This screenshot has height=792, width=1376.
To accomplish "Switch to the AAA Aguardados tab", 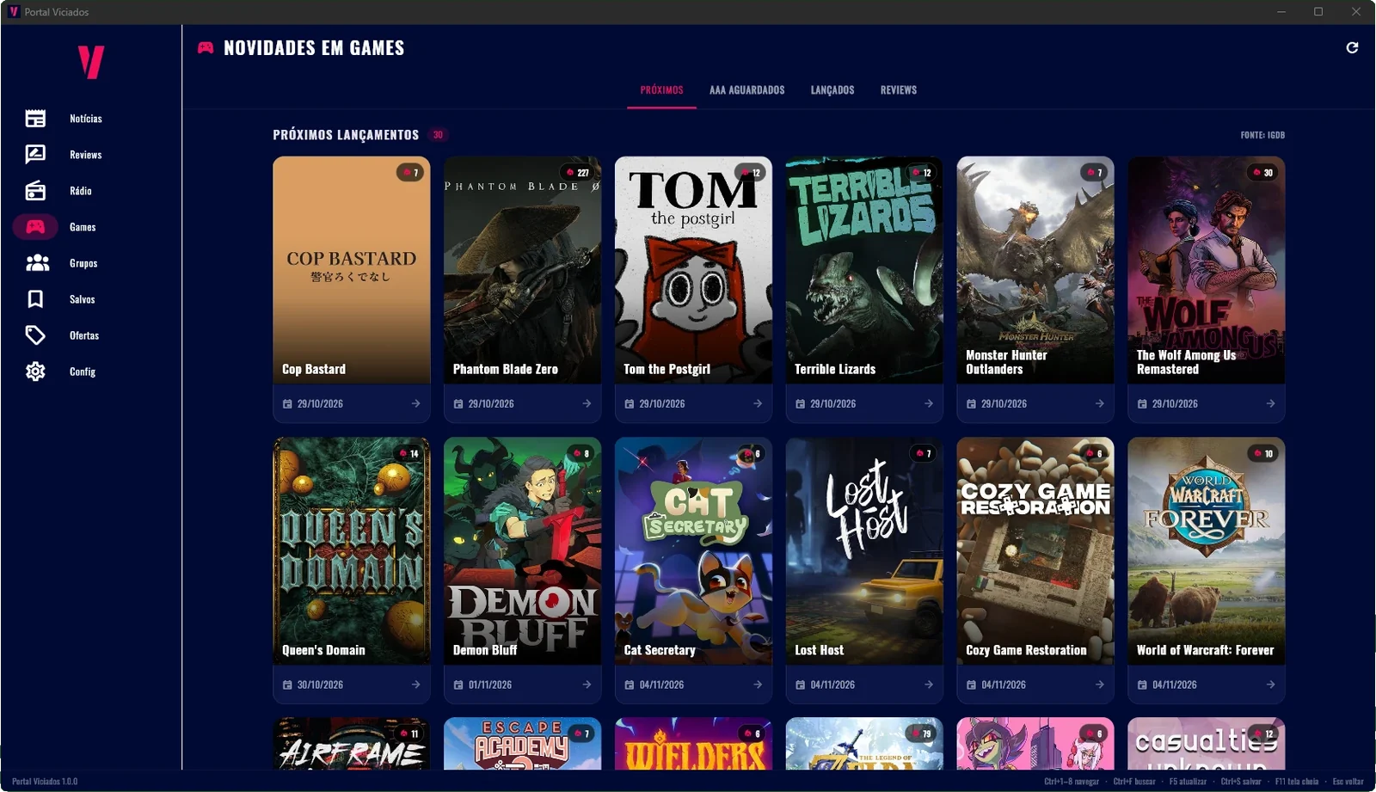I will pos(746,90).
